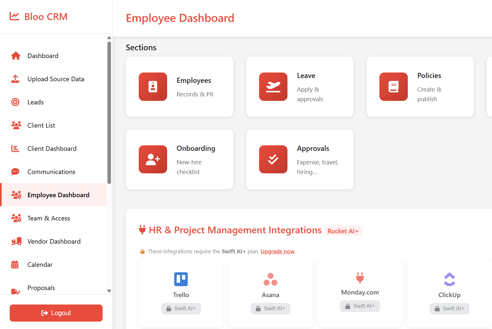Go to Upload Source Data page

[54, 79]
